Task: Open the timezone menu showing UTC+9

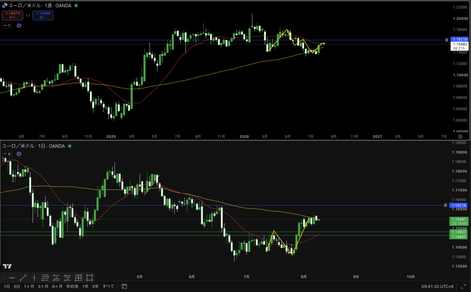Action: point(437,286)
